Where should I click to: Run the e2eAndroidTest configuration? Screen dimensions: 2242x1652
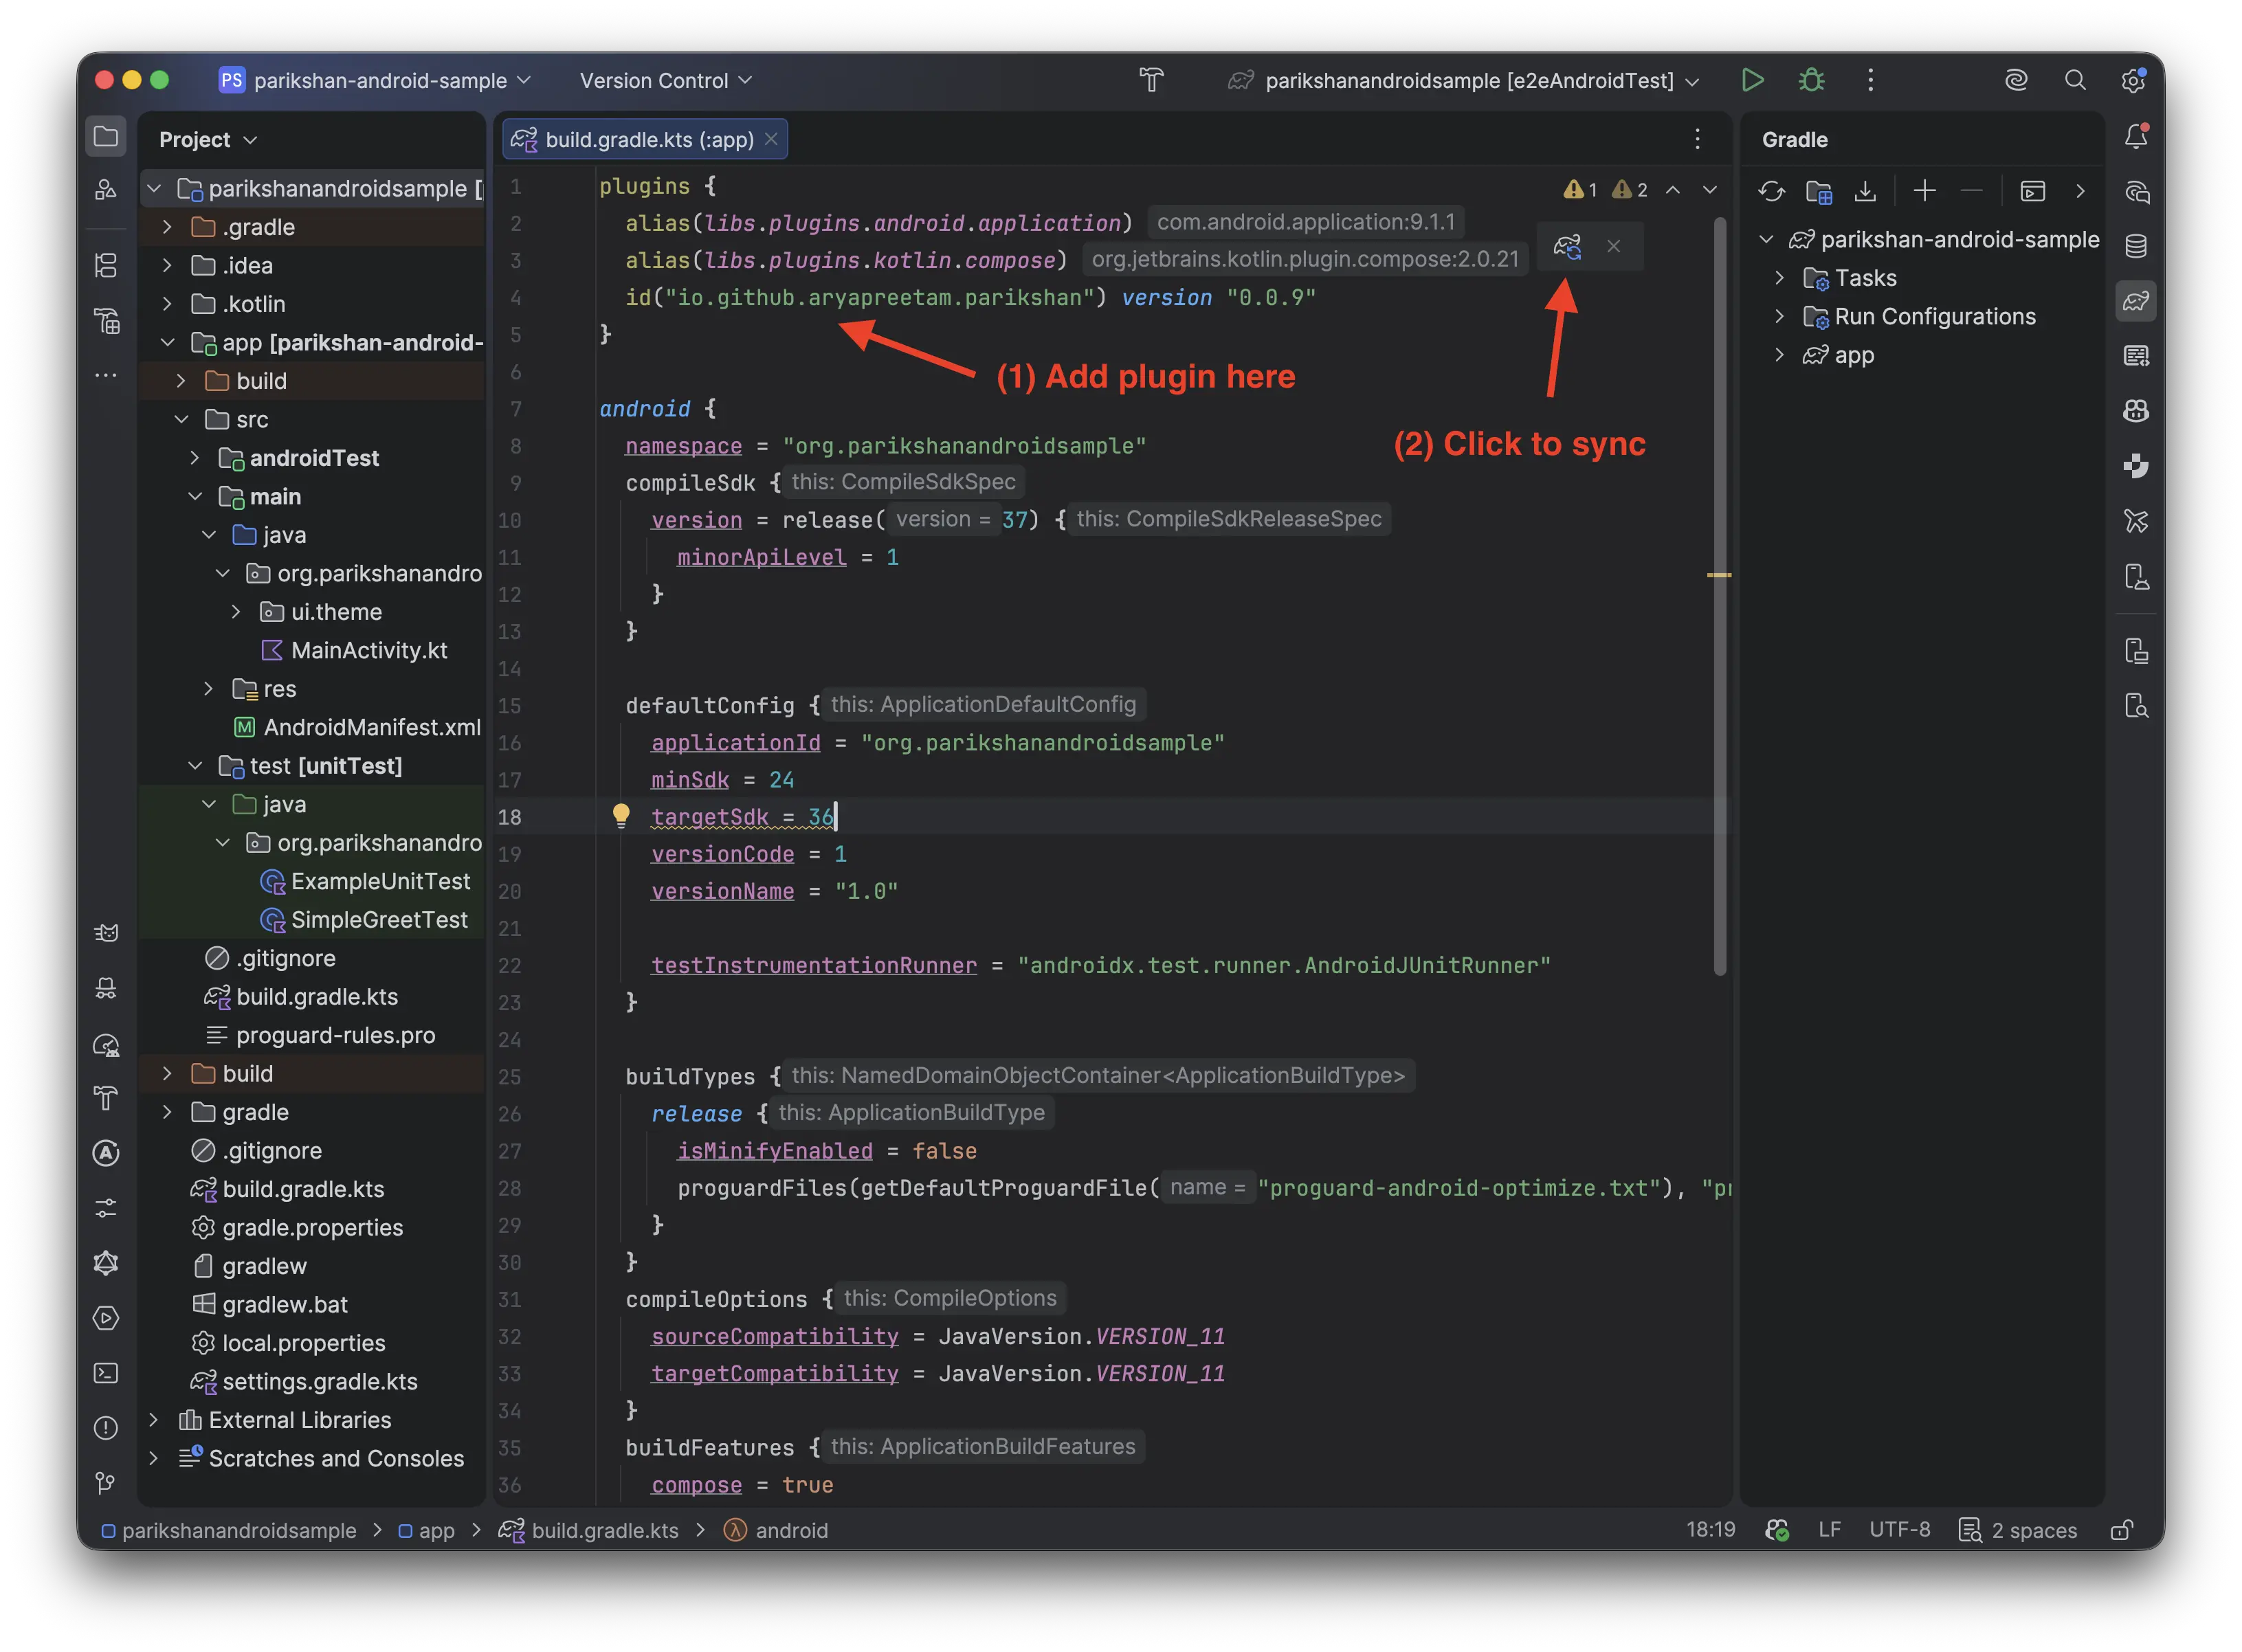pyautogui.click(x=1752, y=80)
